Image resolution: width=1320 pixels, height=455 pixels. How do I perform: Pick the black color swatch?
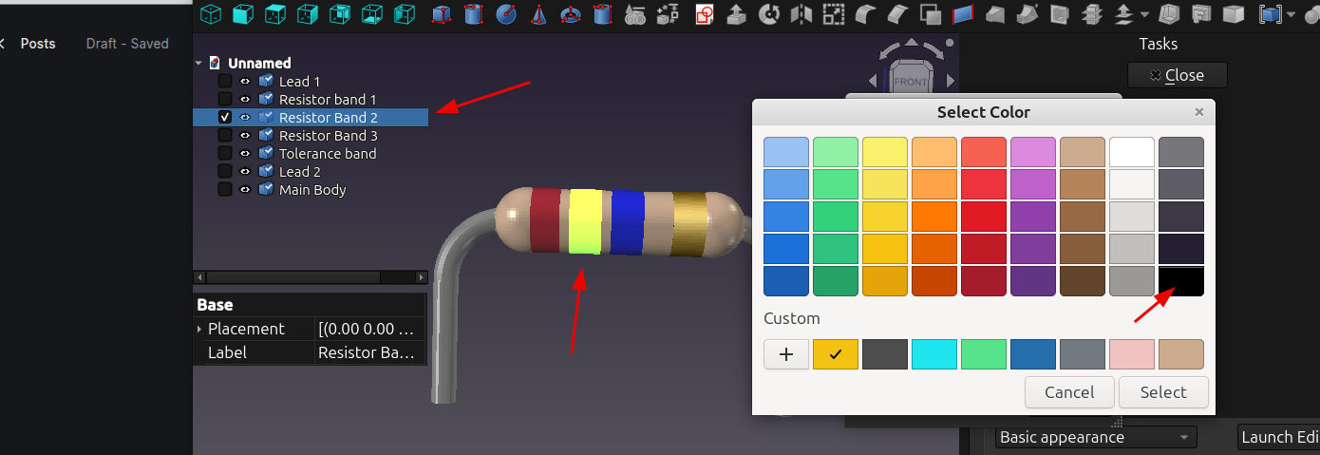coord(1181,281)
